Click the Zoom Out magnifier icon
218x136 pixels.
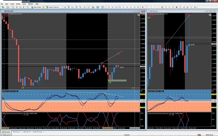pos(80,7)
